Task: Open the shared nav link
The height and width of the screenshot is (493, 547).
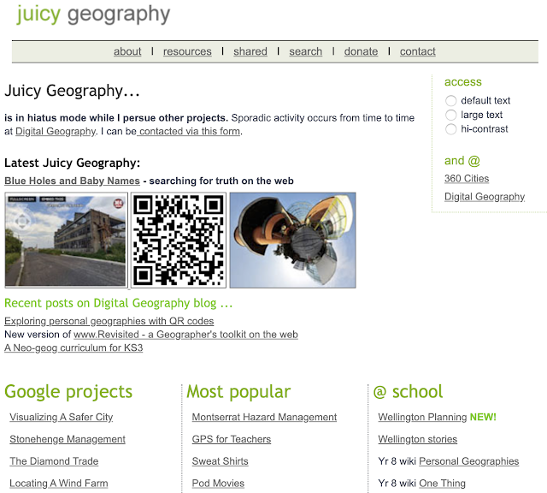Action: click(x=250, y=51)
